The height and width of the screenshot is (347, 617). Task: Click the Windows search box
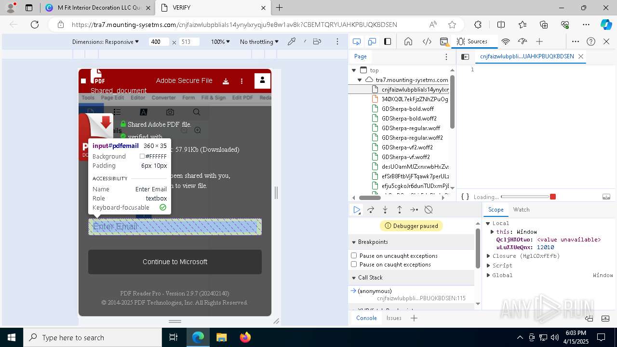pyautogui.click(x=92, y=337)
